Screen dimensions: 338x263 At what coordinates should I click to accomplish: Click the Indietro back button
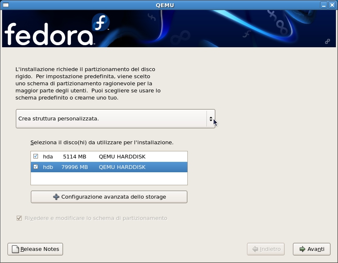(265, 249)
